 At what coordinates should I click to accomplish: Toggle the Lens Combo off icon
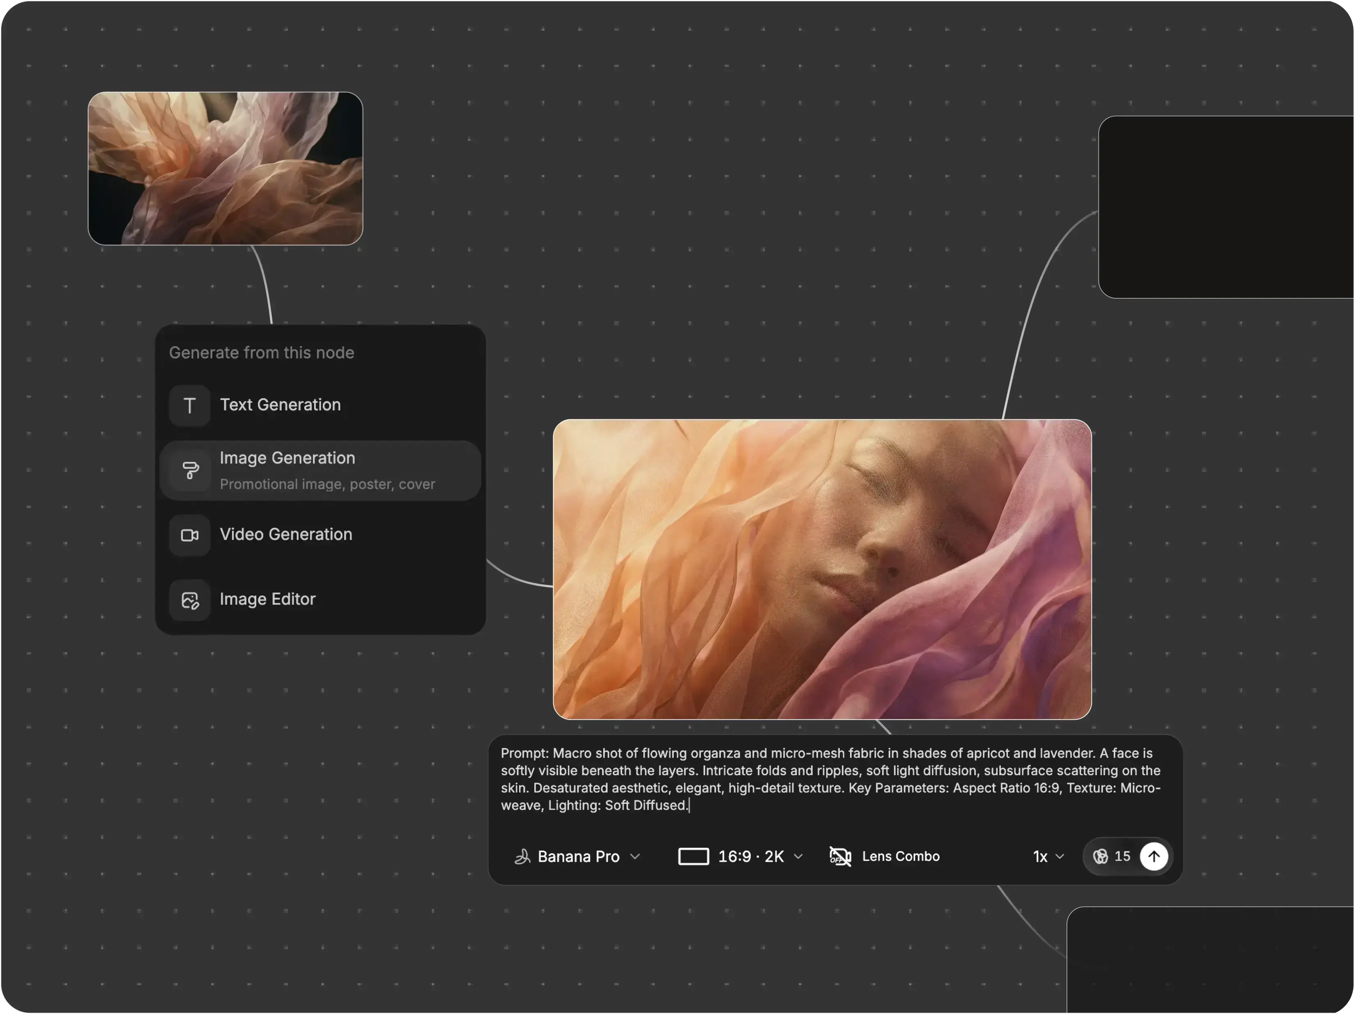(840, 857)
